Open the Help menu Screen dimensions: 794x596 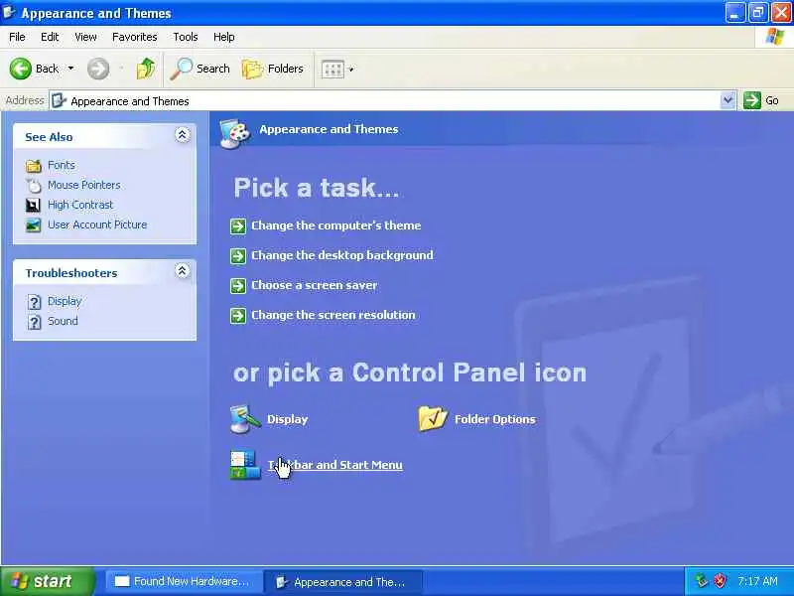(224, 37)
